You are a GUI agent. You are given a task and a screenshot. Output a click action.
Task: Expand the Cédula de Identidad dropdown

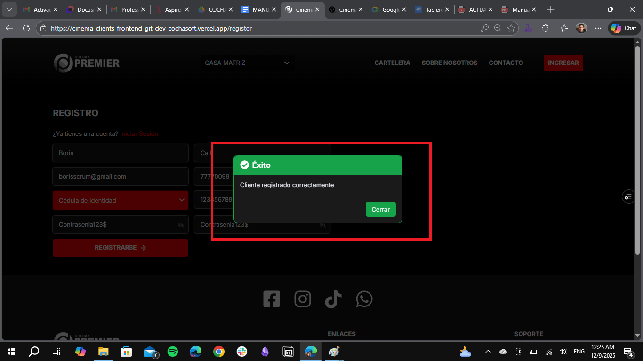pos(120,200)
